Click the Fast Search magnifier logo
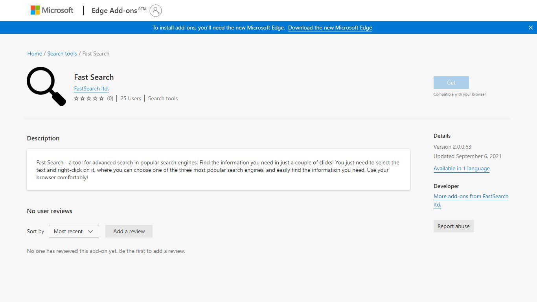Viewport: 537px width, 302px height. pos(46,87)
